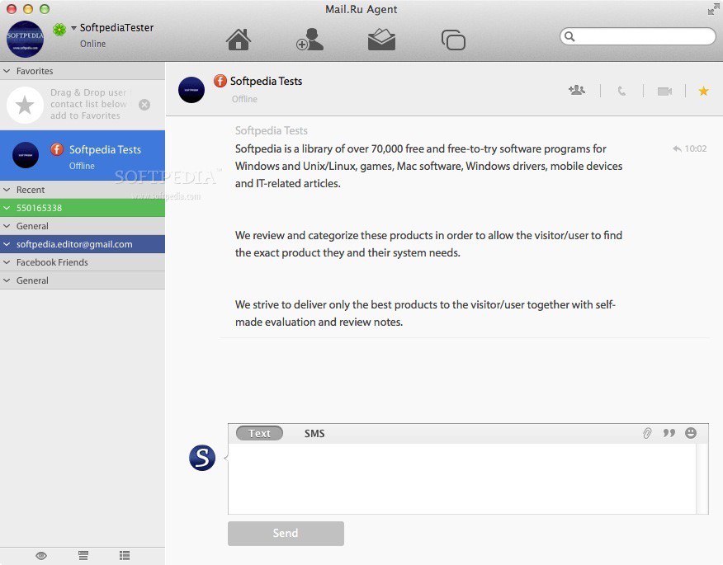Click Softpedia Tests name in chat header
Image resolution: width=723 pixels, height=565 pixels.
[x=266, y=81]
